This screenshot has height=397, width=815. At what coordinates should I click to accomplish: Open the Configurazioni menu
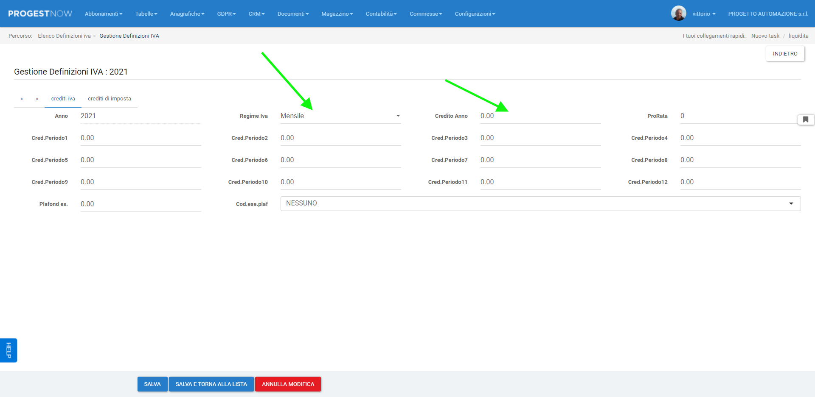[x=475, y=14]
